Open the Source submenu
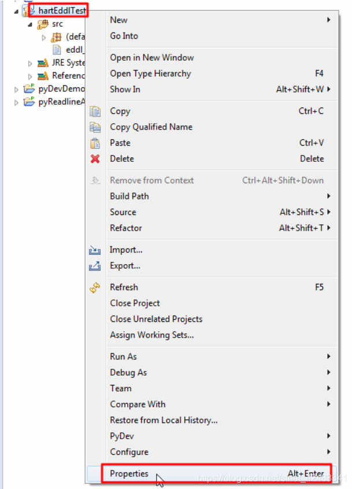Viewport: 352px width, 489px height. (x=222, y=212)
